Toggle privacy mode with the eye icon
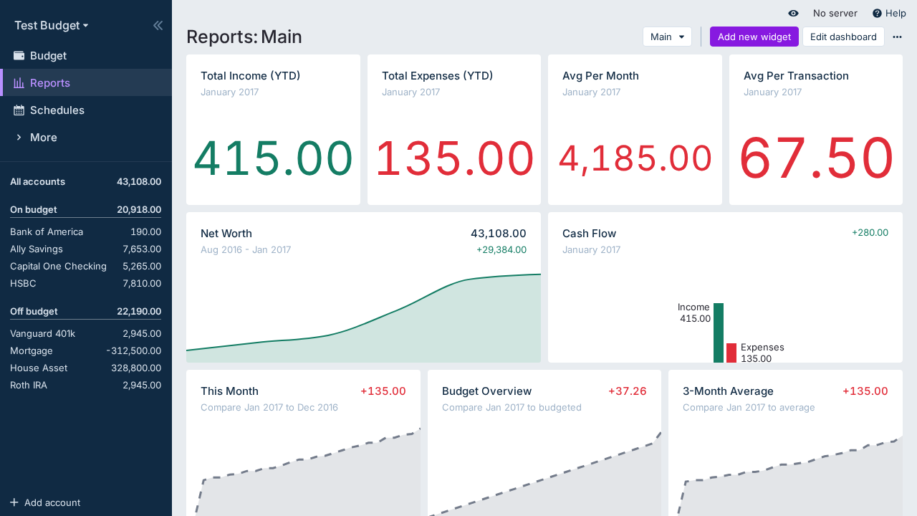Screen dimensions: 917x516 [x=793, y=13]
